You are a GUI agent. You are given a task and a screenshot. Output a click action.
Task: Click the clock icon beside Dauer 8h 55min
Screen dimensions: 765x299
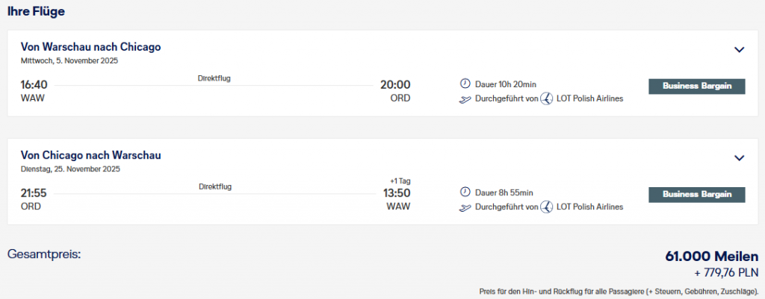point(465,192)
